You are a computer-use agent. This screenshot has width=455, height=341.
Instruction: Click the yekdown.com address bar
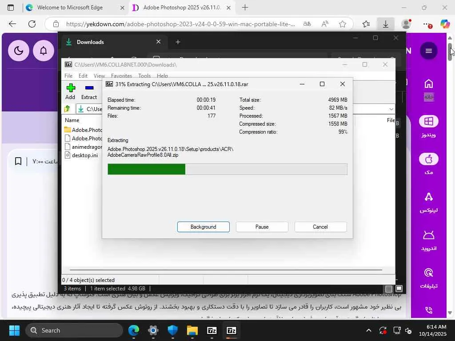click(x=180, y=24)
